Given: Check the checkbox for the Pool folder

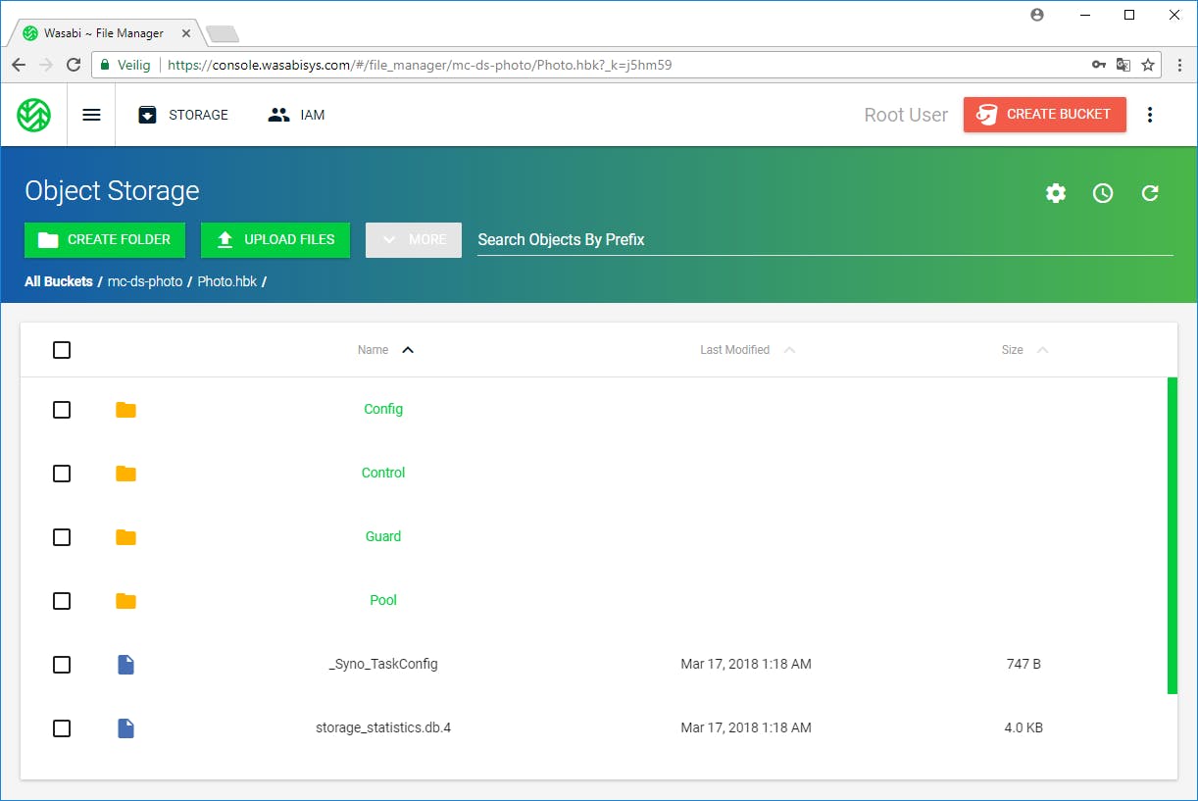Looking at the screenshot, I should click(62, 601).
